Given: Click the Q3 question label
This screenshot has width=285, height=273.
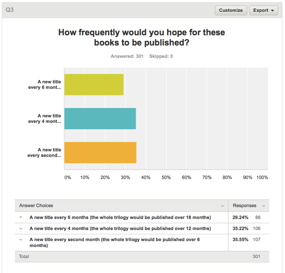Looking at the screenshot, I should pos(9,10).
